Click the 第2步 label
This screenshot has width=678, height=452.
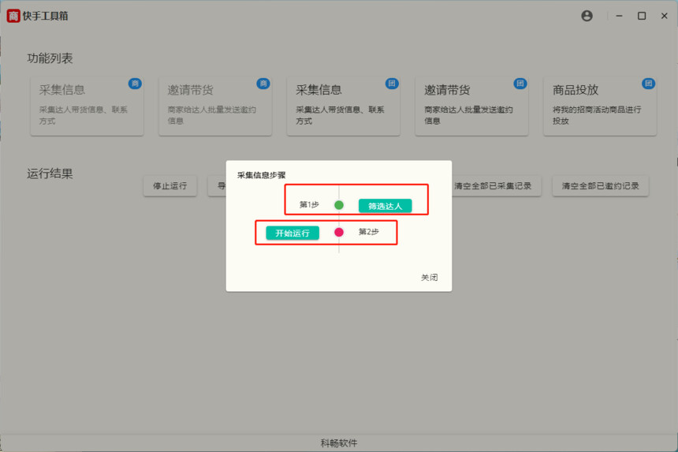pyautogui.click(x=368, y=232)
